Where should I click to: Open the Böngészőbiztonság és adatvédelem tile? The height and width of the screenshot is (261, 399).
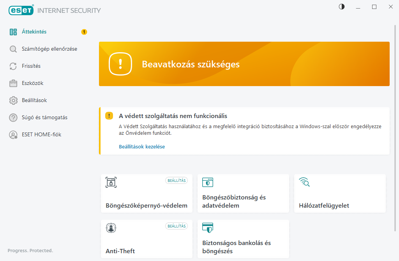pyautogui.click(x=243, y=193)
